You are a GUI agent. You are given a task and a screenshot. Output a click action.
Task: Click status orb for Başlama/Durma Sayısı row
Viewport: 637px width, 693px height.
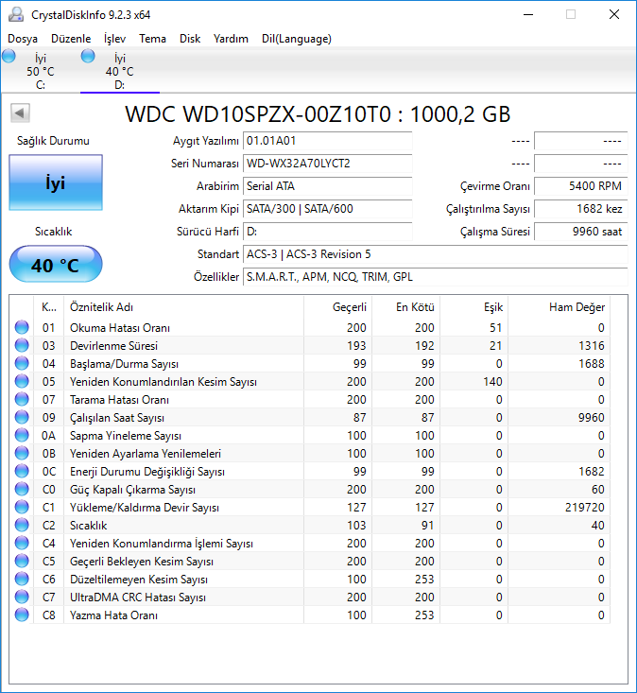22,363
